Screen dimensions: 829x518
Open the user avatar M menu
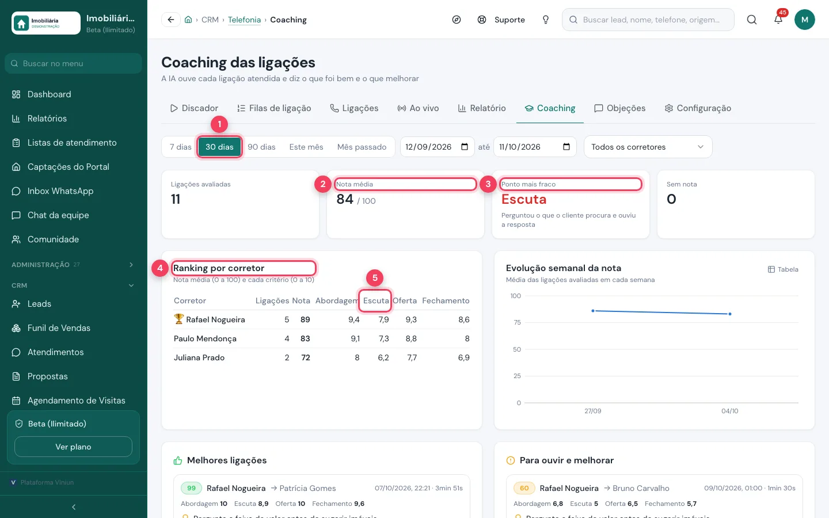pos(805,20)
